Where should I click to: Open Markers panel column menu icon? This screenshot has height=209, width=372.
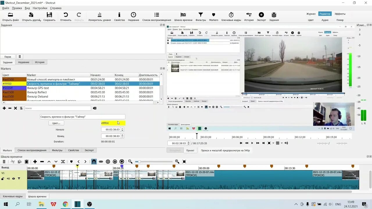21,108
